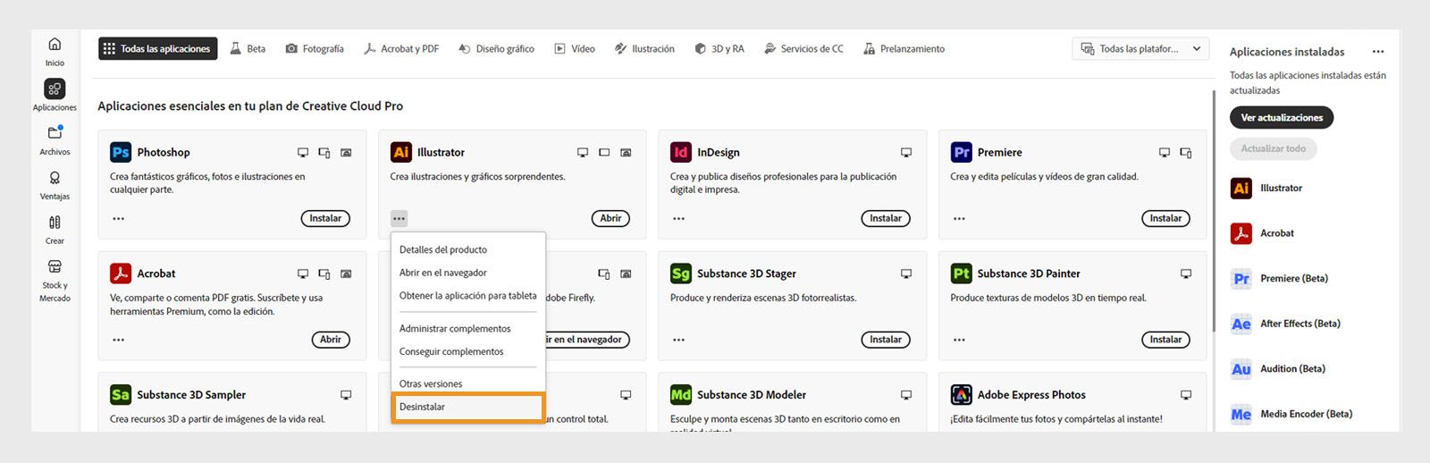Open Acrobat in the installed apps list
1430x463 pixels.
[x=1262, y=233]
